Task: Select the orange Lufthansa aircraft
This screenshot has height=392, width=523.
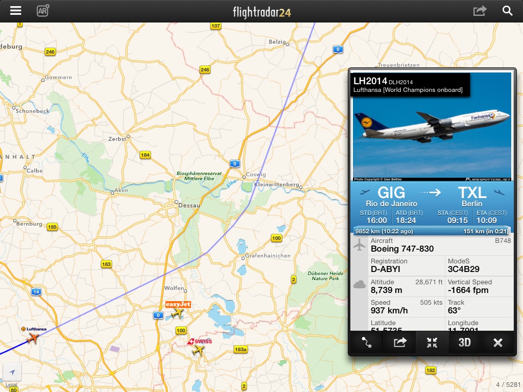Action: 33,338
